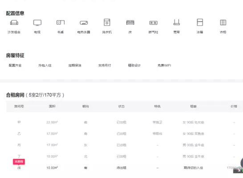Click the 女 90后 双鱼座 roommate cell
Screen dimensions: 243x178
[x=193, y=134]
